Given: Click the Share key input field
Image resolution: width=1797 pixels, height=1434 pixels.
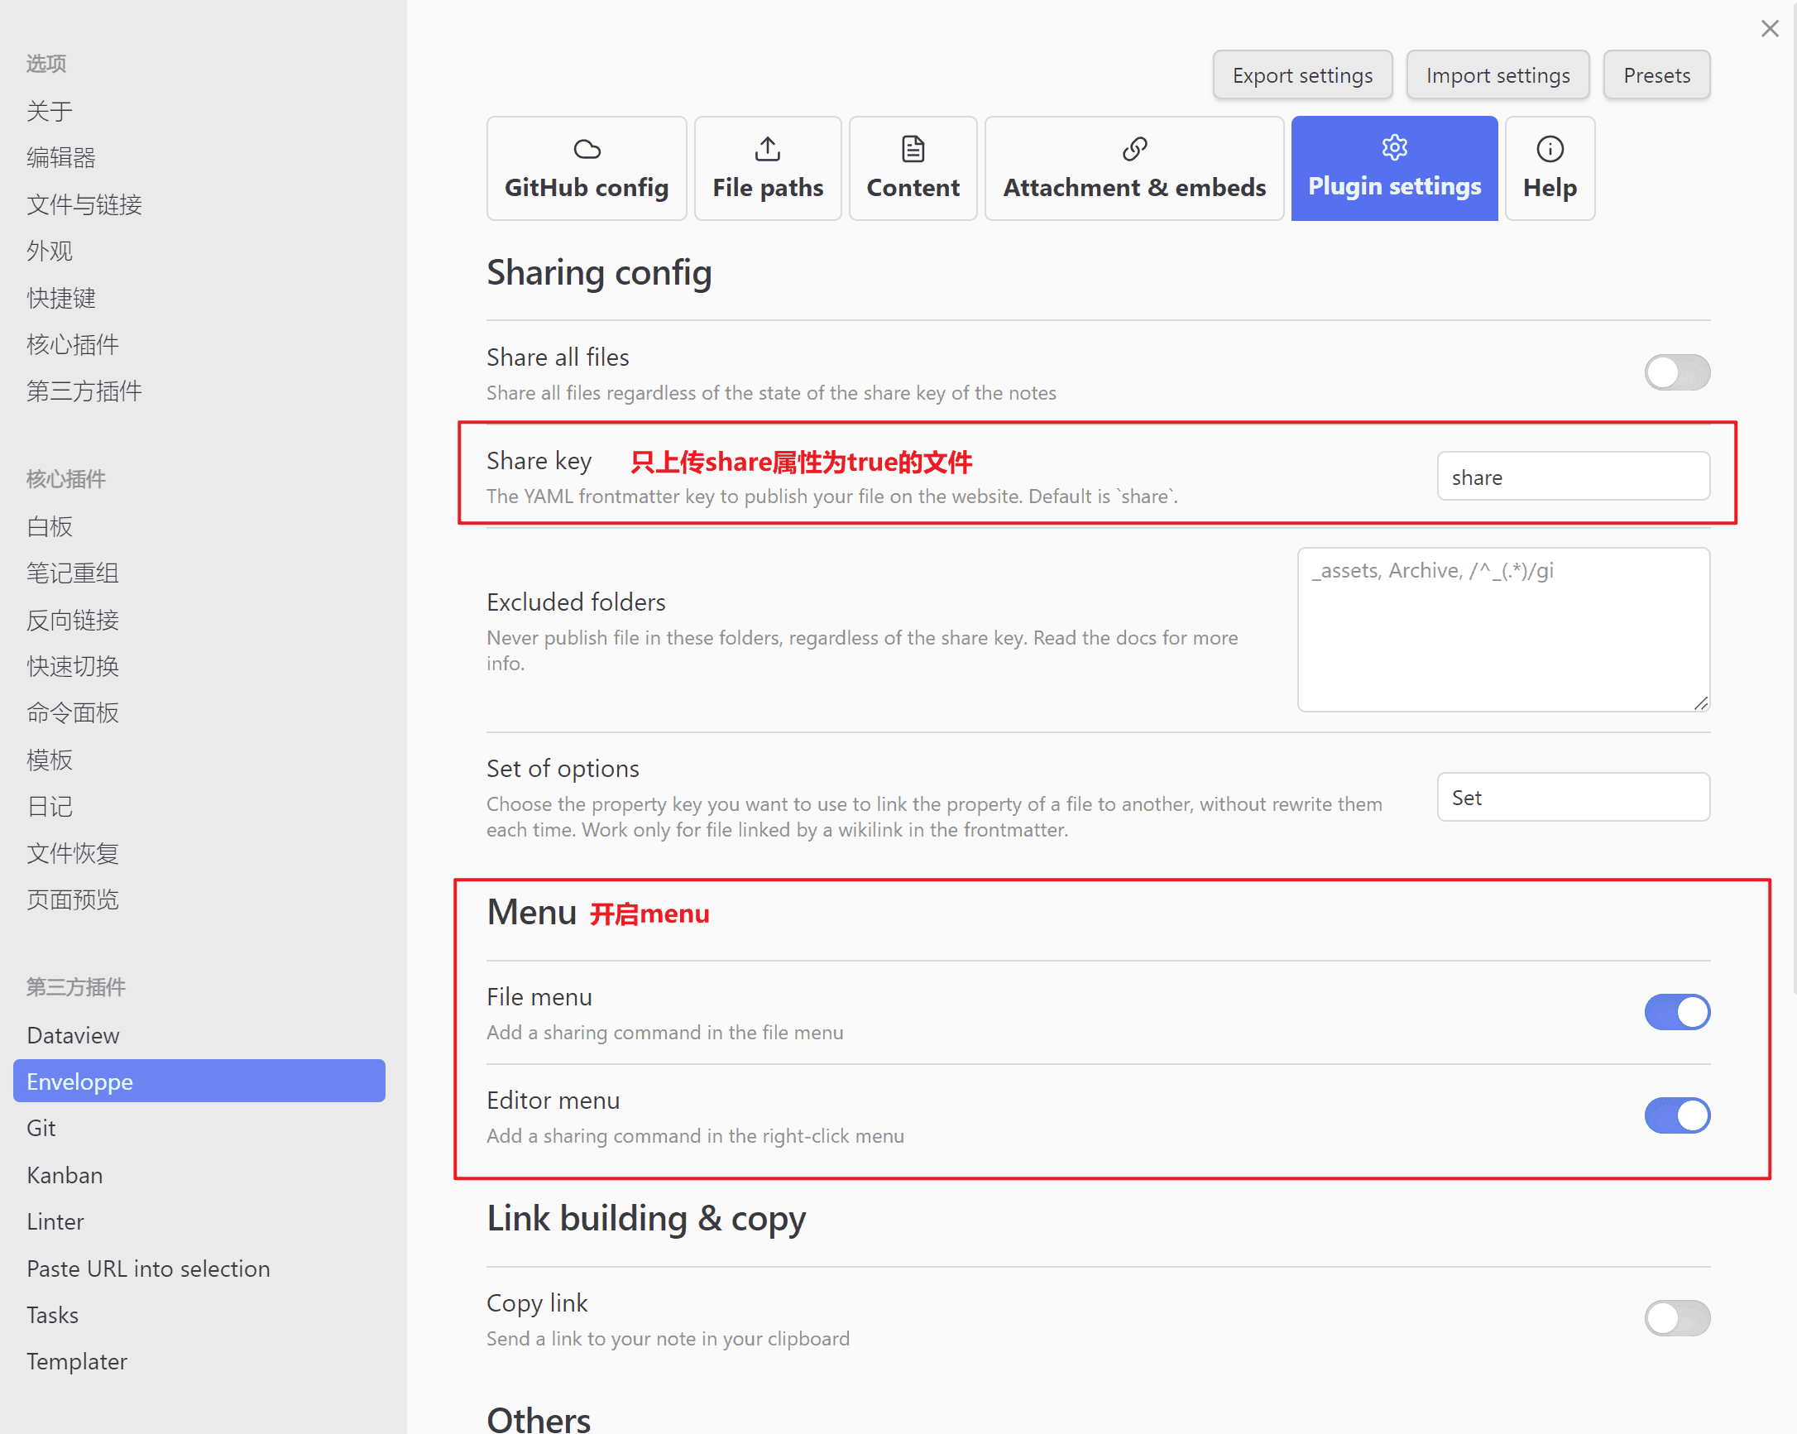Looking at the screenshot, I should point(1573,477).
